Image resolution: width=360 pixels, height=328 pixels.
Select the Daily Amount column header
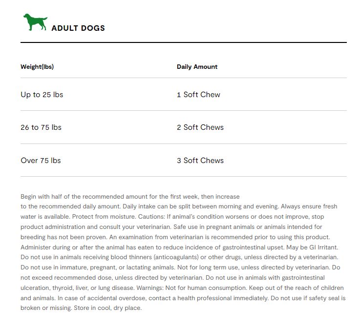coord(197,67)
